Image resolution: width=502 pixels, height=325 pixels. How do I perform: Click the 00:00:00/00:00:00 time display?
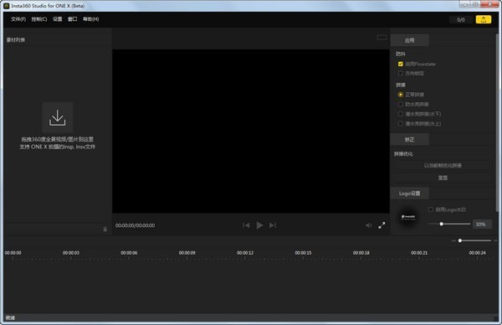tap(135, 225)
